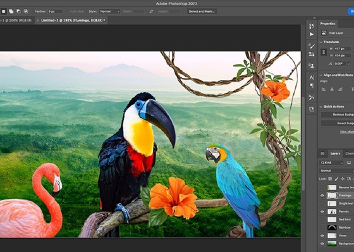Click the Feather value field

(55, 11)
